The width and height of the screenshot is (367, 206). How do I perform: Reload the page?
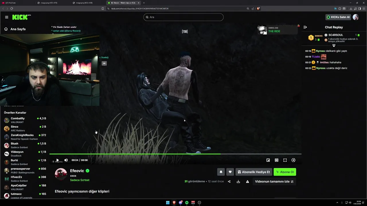[x=12, y=9]
